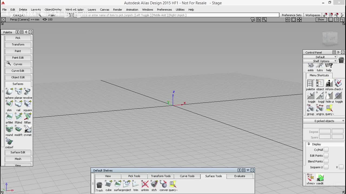Select the skin surface tool

9,104
